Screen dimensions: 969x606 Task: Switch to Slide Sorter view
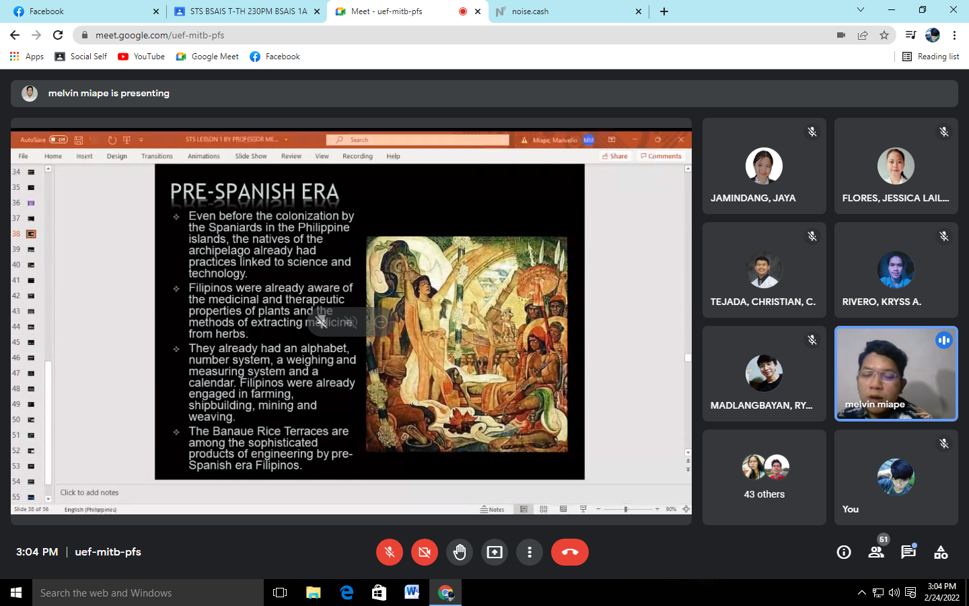click(544, 510)
